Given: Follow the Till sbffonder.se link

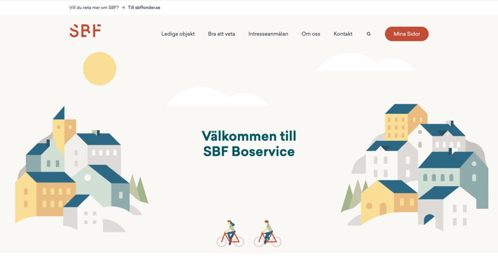Looking at the screenshot, I should [x=144, y=7].
